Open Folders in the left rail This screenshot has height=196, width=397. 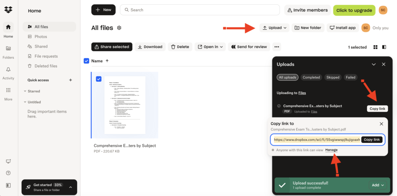[x=9, y=52]
